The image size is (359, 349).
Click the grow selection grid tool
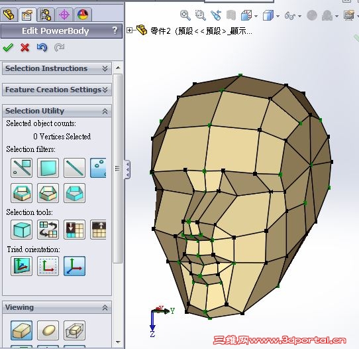pyautogui.click(x=98, y=230)
